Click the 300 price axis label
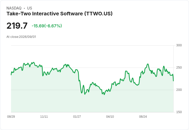The height and width of the screenshot is (130, 189). (179, 45)
